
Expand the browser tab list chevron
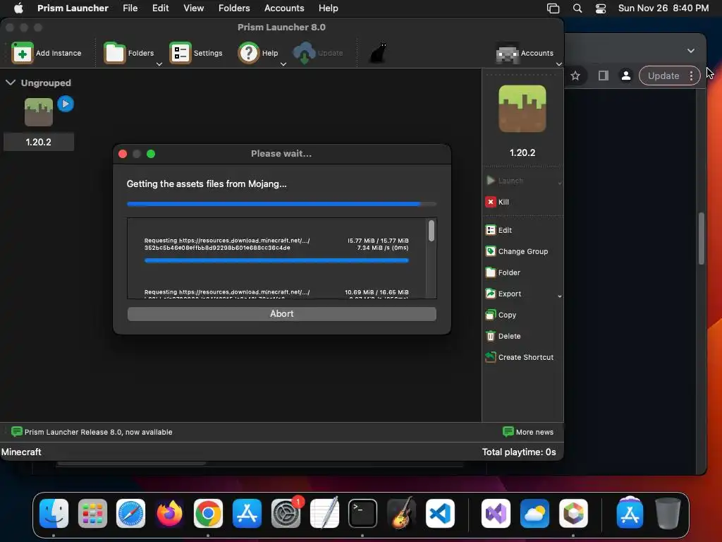point(691,51)
